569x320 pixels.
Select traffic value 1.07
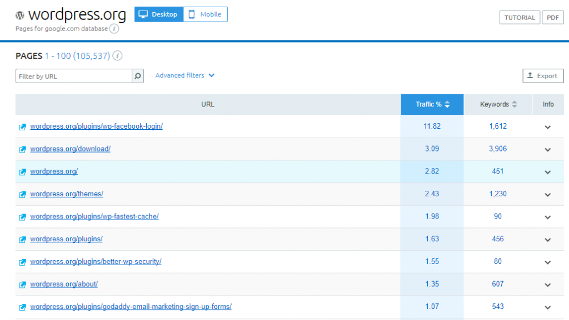point(432,306)
